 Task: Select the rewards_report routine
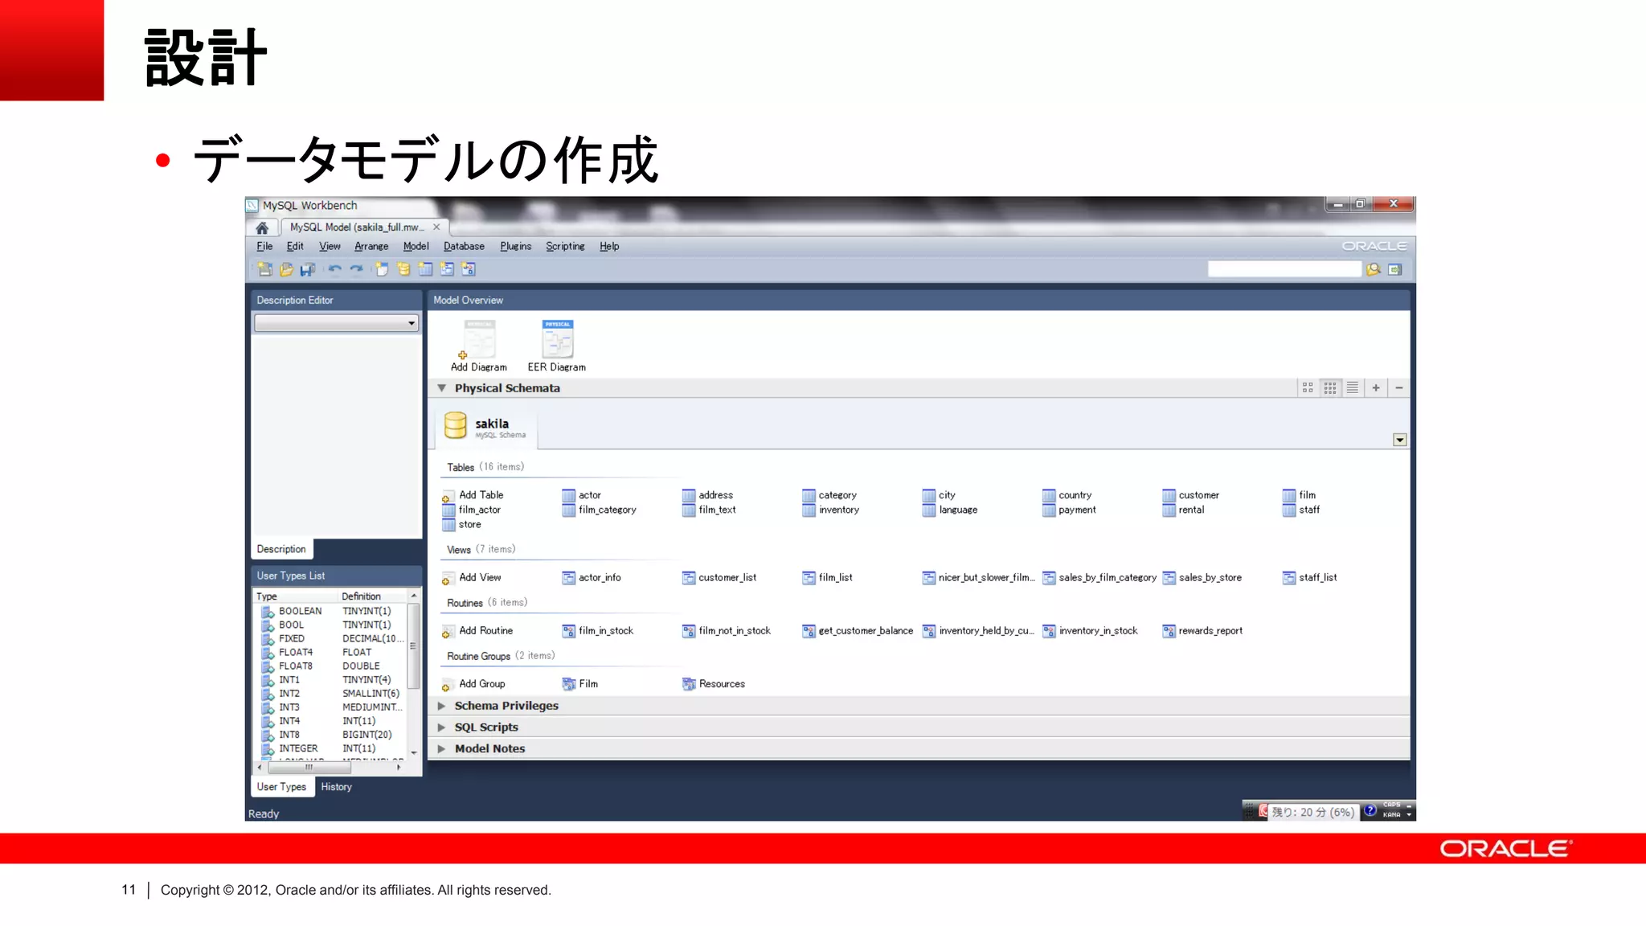tap(1202, 630)
